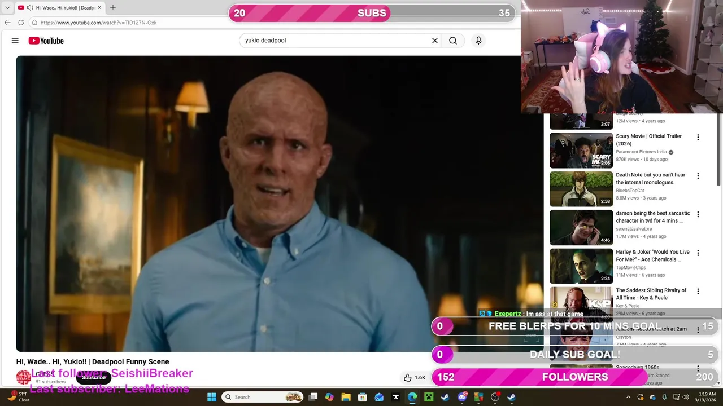
Task: Open 'The Saddest Sibling Rivalry of All Time' title
Action: coord(651,294)
